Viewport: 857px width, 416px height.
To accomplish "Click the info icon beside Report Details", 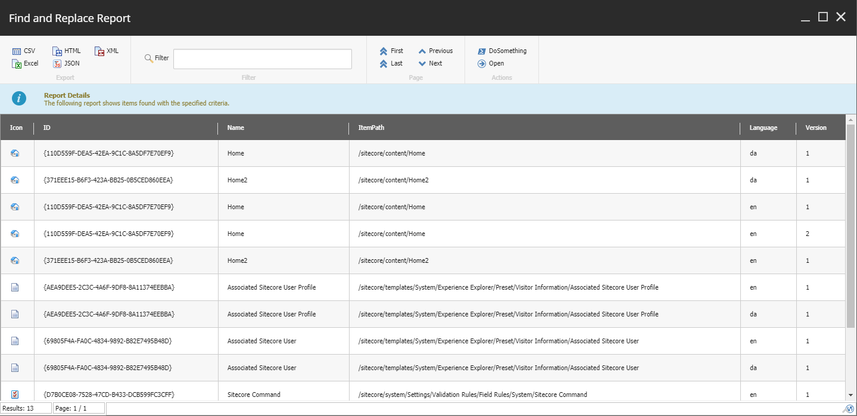I will [18, 98].
